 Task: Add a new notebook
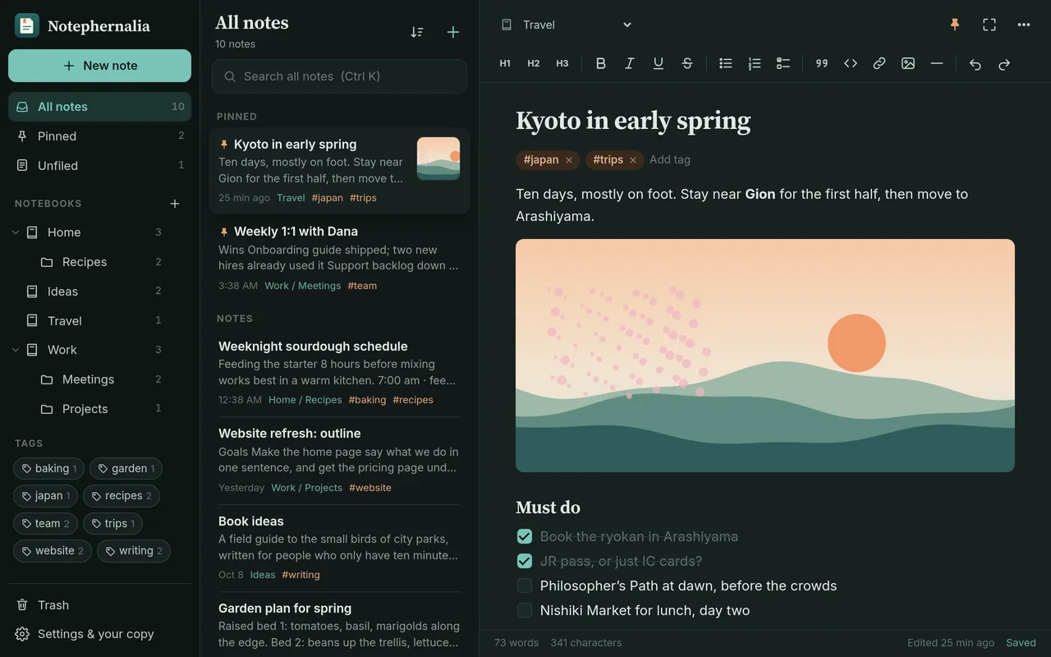[x=175, y=204]
